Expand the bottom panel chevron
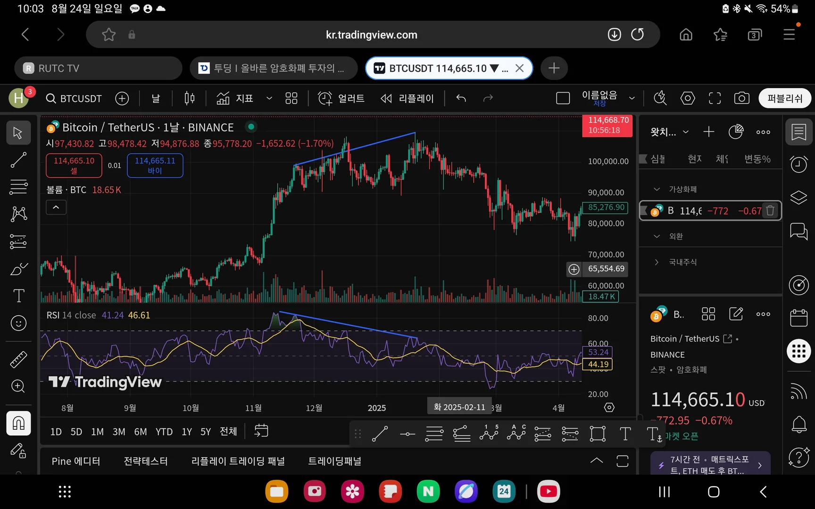 coord(597,461)
